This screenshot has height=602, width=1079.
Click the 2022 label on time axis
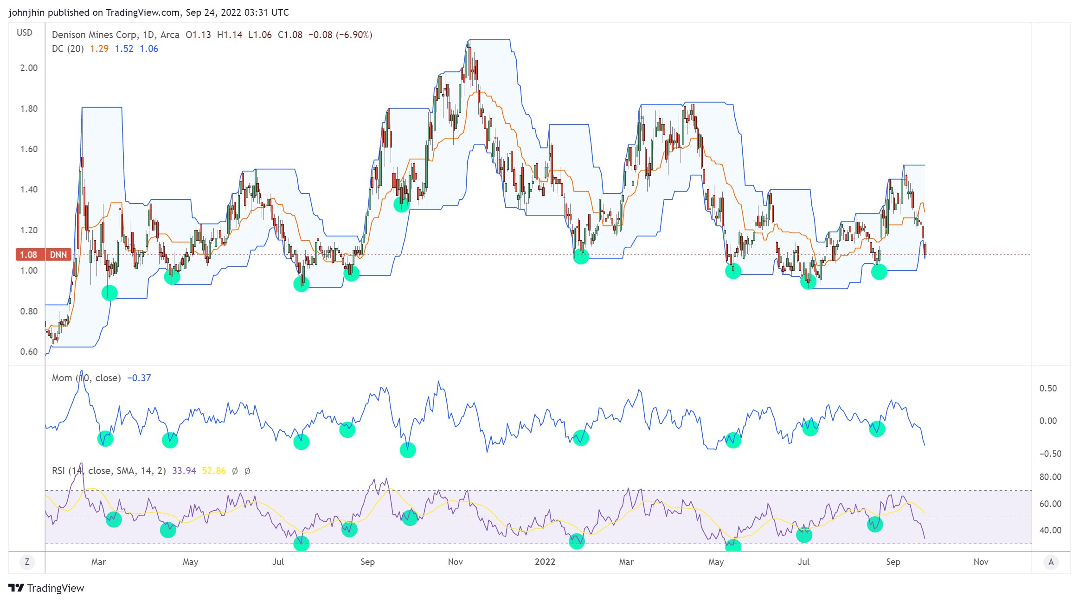(x=545, y=562)
